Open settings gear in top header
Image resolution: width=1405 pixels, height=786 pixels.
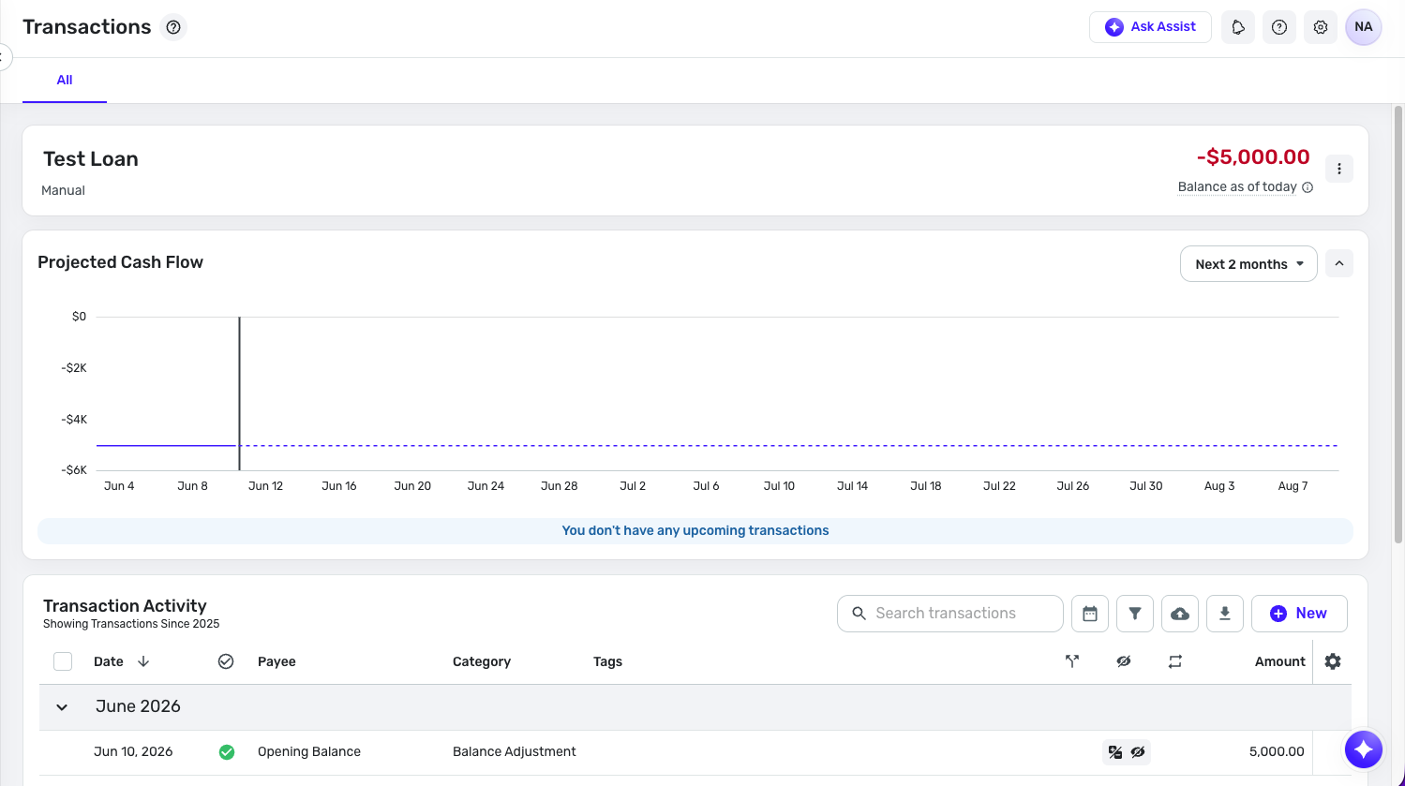[1321, 27]
